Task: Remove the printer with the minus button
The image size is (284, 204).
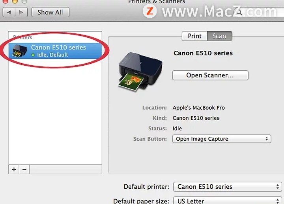Action: [x=24, y=169]
